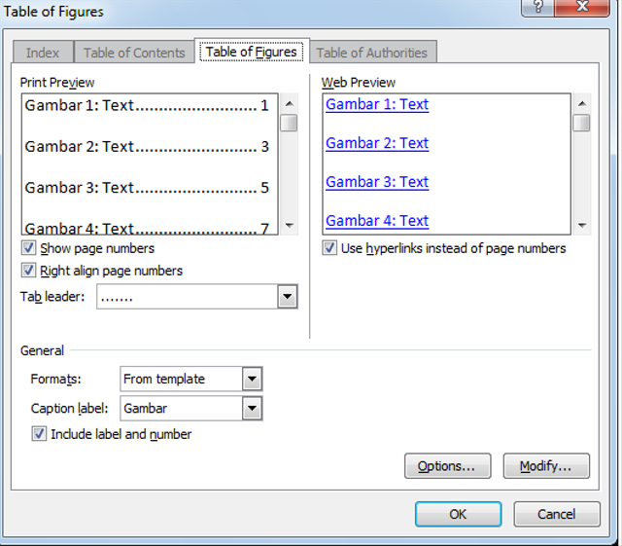This screenshot has height=546, width=622.
Task: Go to Table of Authorities tab
Action: tap(372, 53)
